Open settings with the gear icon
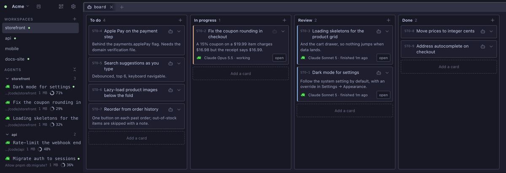The width and height of the screenshot is (506, 173). click(x=73, y=6)
